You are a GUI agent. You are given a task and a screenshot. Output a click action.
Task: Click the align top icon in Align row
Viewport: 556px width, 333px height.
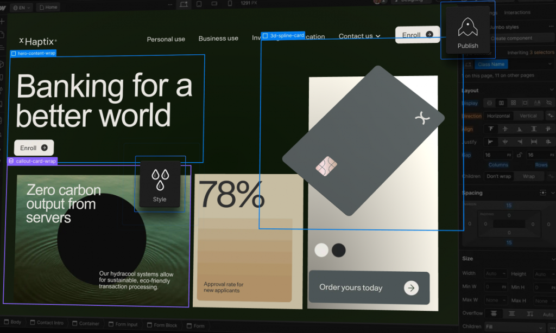(x=491, y=129)
